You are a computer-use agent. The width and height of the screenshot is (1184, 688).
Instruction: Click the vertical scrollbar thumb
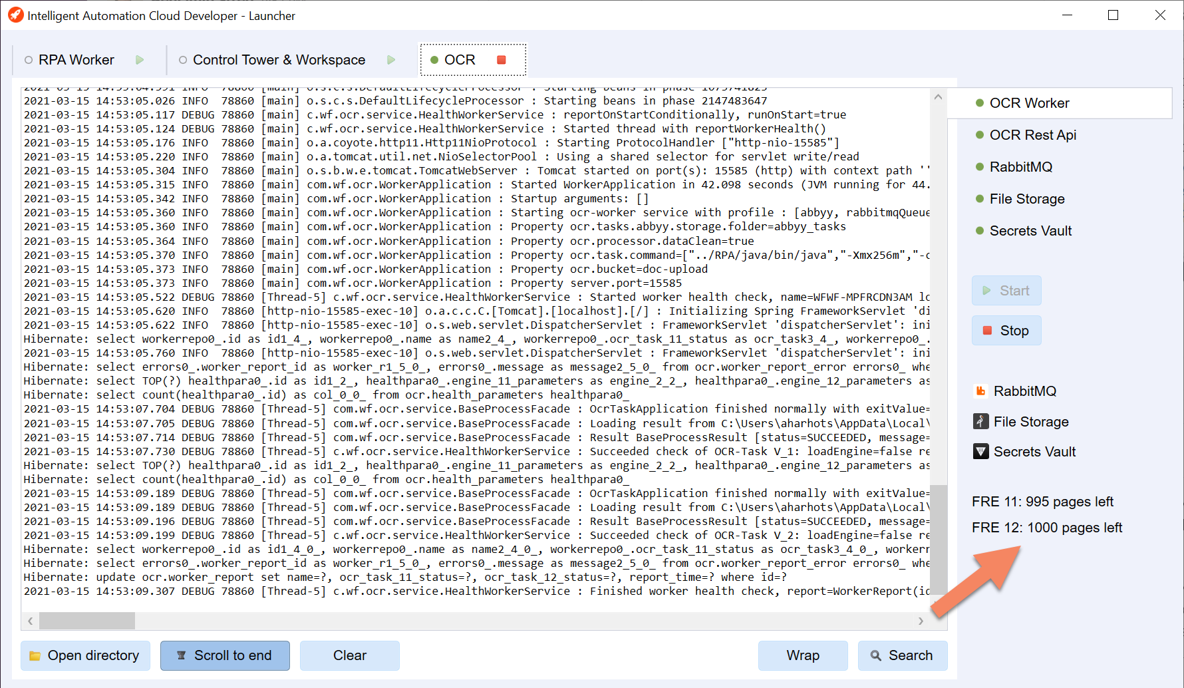[x=939, y=539]
